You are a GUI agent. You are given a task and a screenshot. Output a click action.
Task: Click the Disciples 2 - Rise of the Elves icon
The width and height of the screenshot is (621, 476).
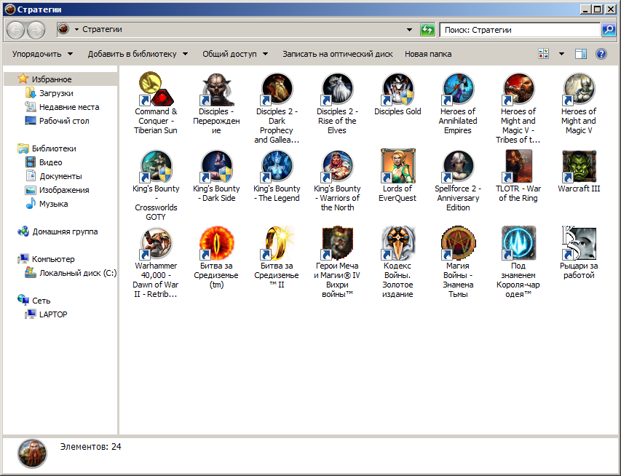(337, 89)
